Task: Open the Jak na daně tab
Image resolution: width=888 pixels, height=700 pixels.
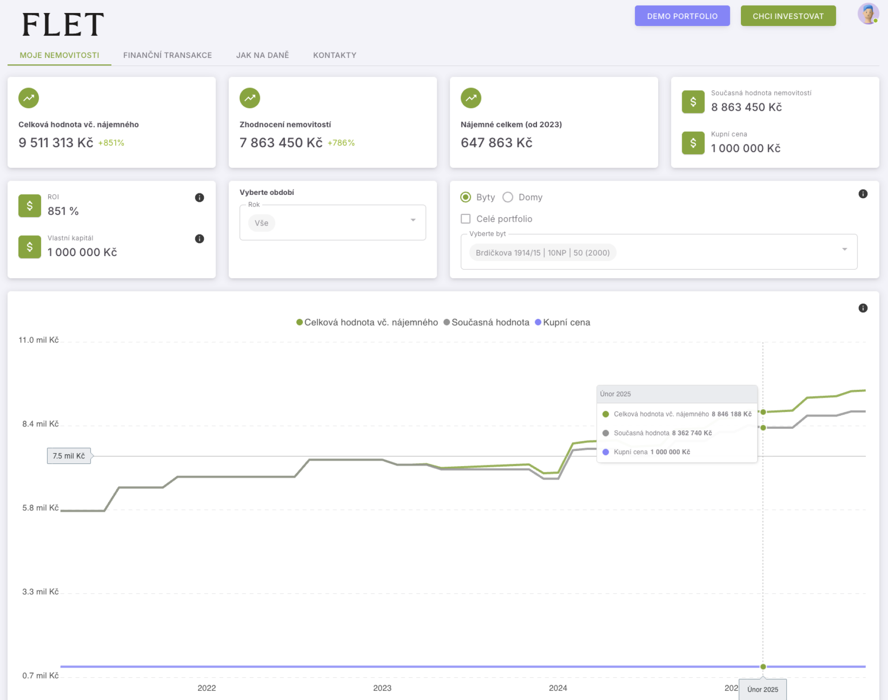Action: click(262, 55)
